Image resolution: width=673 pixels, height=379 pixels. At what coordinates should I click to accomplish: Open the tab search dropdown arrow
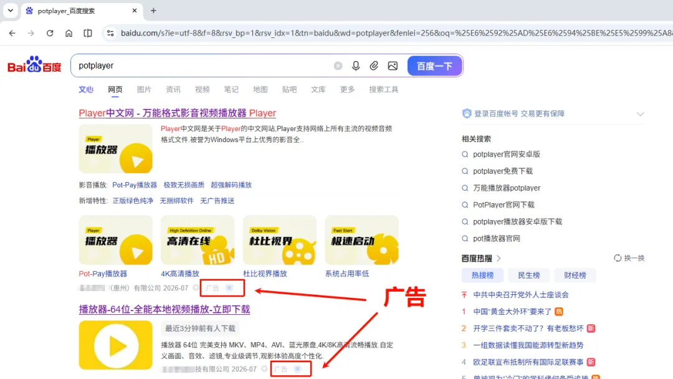pos(11,11)
